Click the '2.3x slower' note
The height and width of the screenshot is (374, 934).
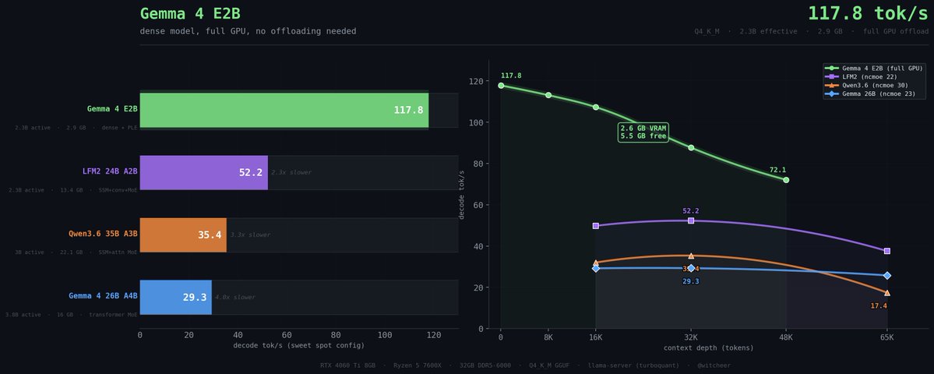(291, 173)
